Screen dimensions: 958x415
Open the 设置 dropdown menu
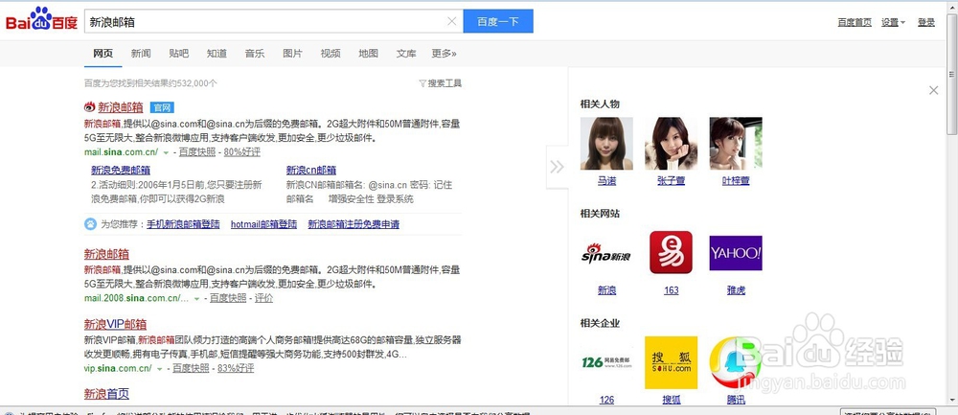pyautogui.click(x=893, y=23)
